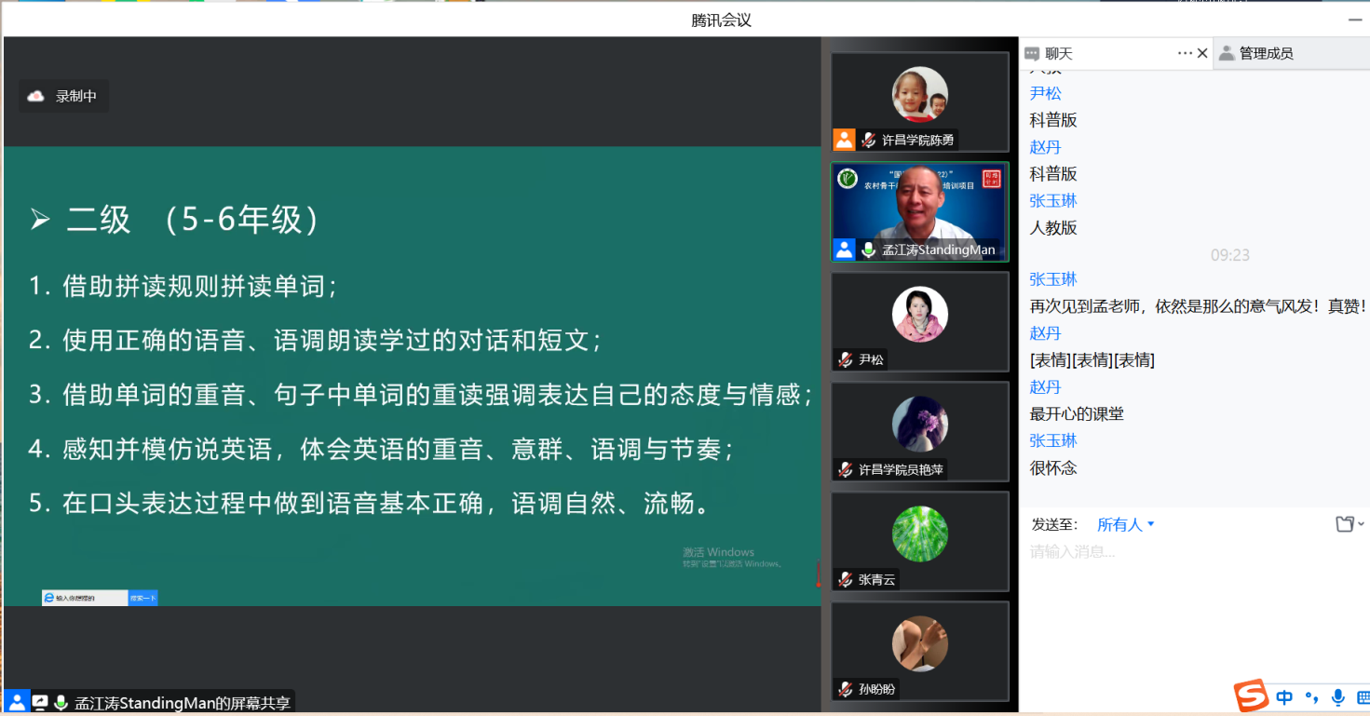This screenshot has height=716, width=1370.
Task: Toggle Sogou voice input microphone
Action: pos(1338,697)
